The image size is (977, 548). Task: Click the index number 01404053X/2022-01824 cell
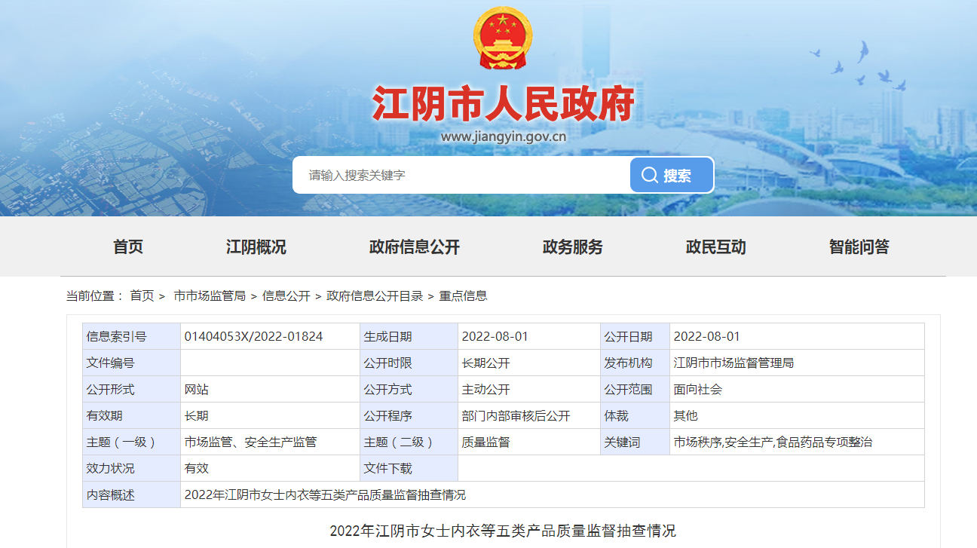tap(253, 336)
